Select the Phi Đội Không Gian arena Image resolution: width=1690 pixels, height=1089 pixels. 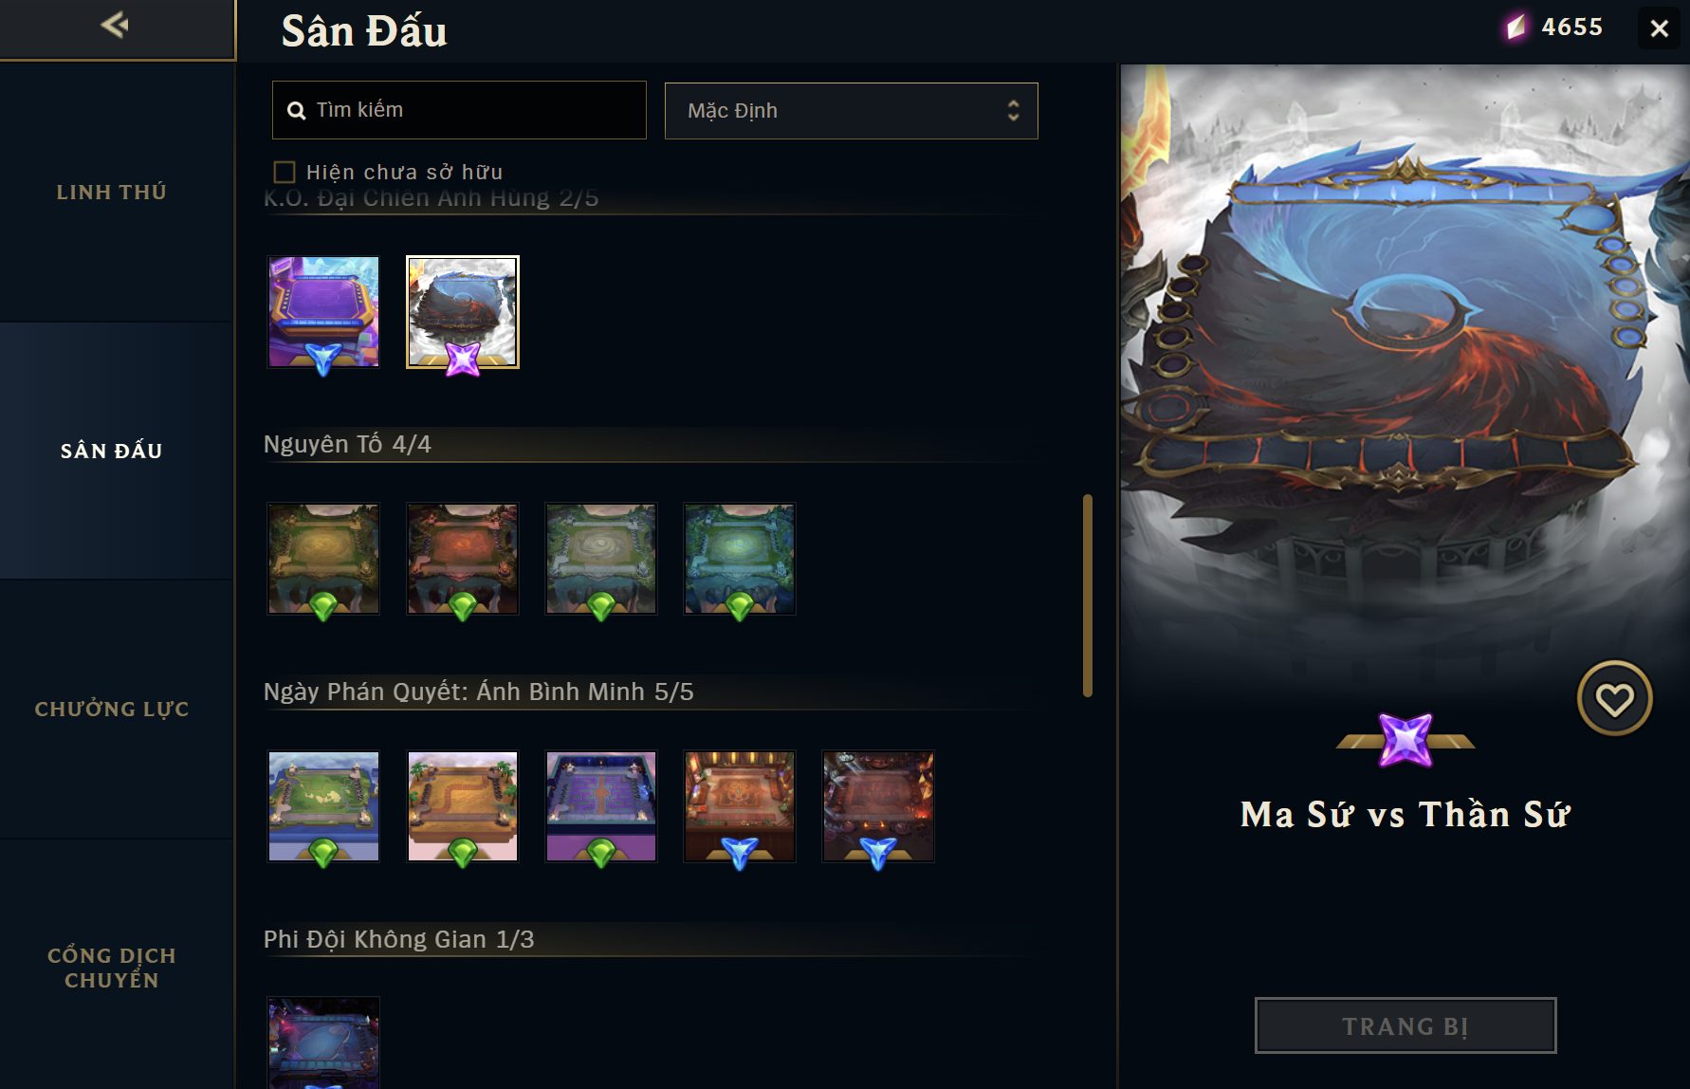(323, 1043)
